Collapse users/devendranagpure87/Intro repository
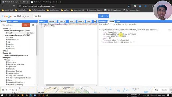The image size is (172, 97). [x=4, y=30]
